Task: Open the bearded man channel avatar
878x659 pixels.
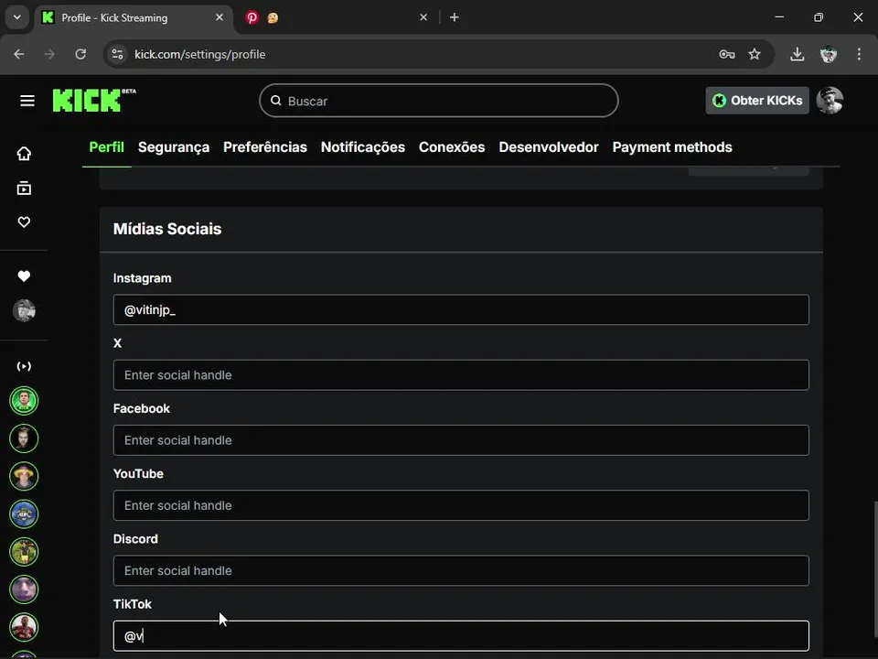Action: pos(24,438)
